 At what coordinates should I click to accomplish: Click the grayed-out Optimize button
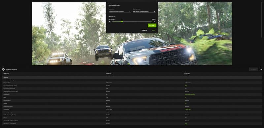tap(253, 69)
